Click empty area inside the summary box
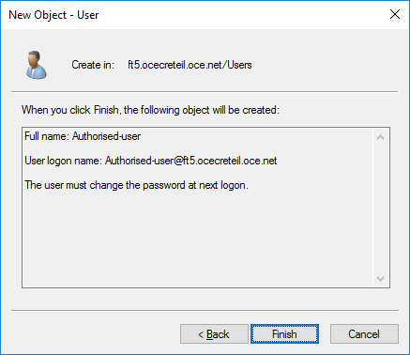 (x=197, y=238)
